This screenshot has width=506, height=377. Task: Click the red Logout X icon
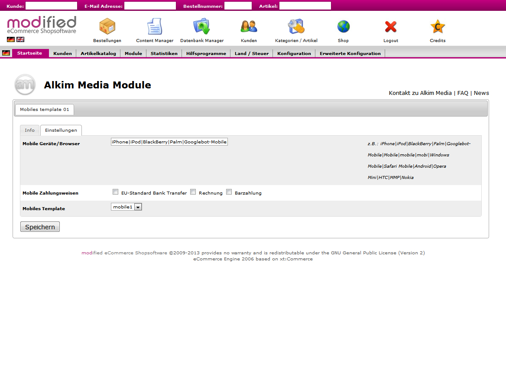click(391, 27)
